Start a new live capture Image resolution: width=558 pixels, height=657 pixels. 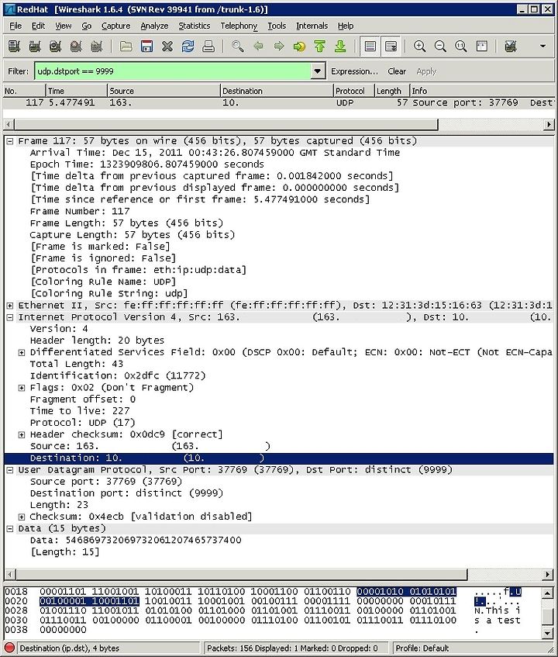[x=55, y=46]
